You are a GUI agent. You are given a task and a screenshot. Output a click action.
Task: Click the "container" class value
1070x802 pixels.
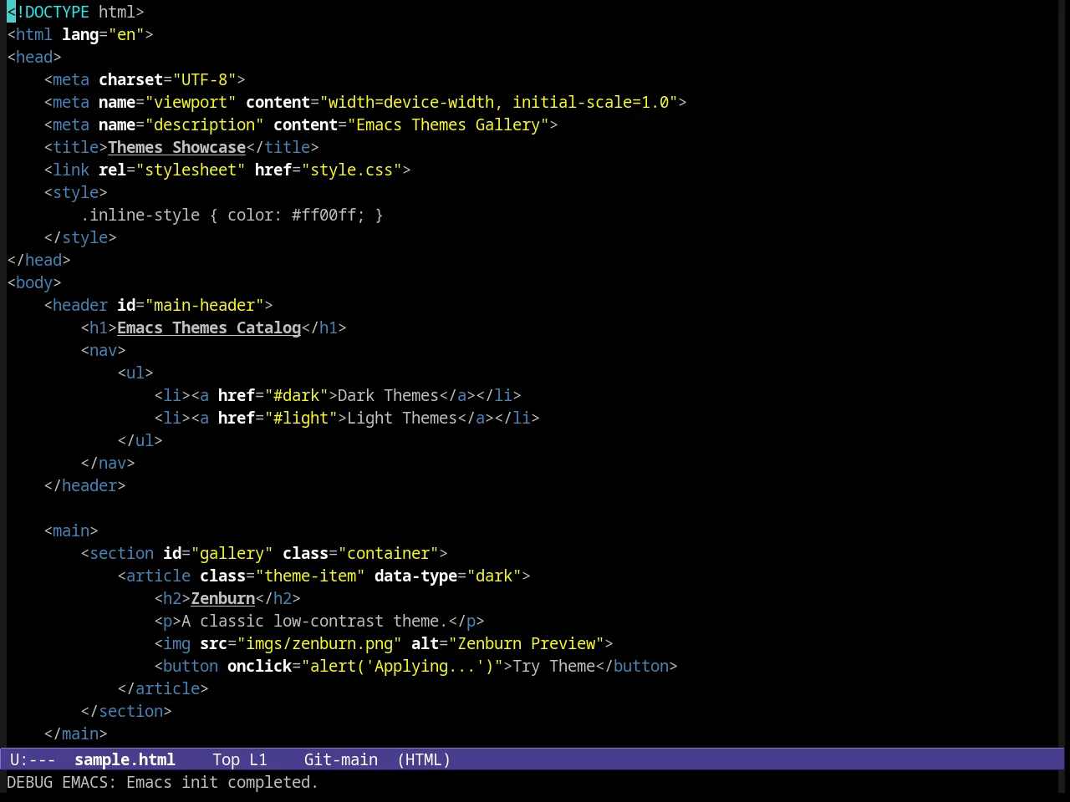pos(389,553)
